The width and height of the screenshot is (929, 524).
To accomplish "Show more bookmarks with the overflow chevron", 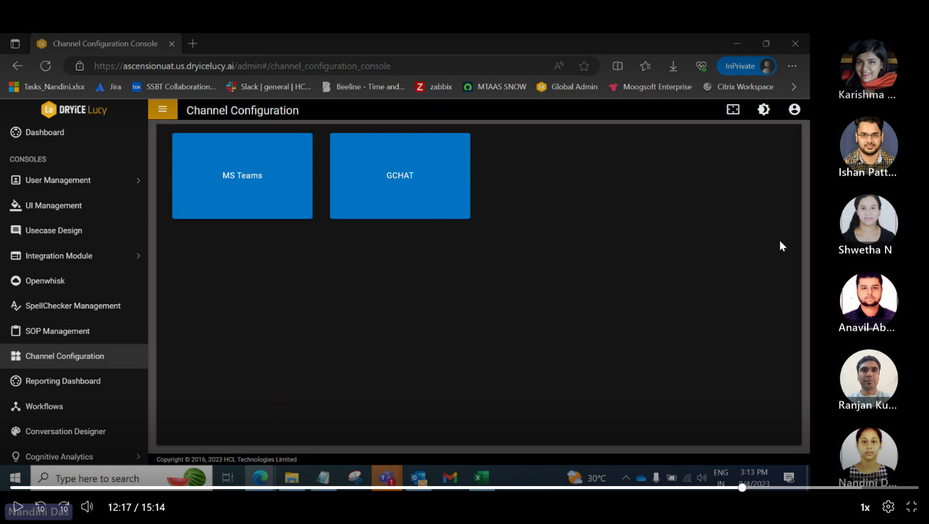I will (x=794, y=87).
